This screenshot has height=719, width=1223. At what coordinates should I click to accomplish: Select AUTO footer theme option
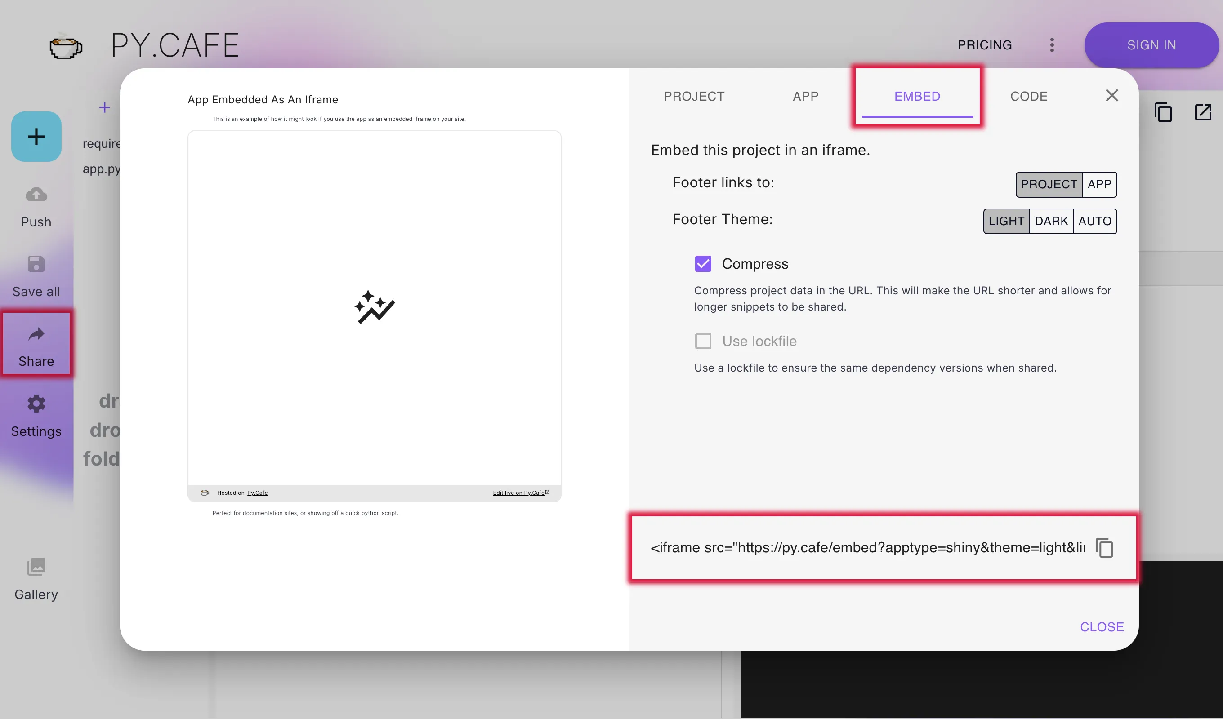click(x=1094, y=221)
